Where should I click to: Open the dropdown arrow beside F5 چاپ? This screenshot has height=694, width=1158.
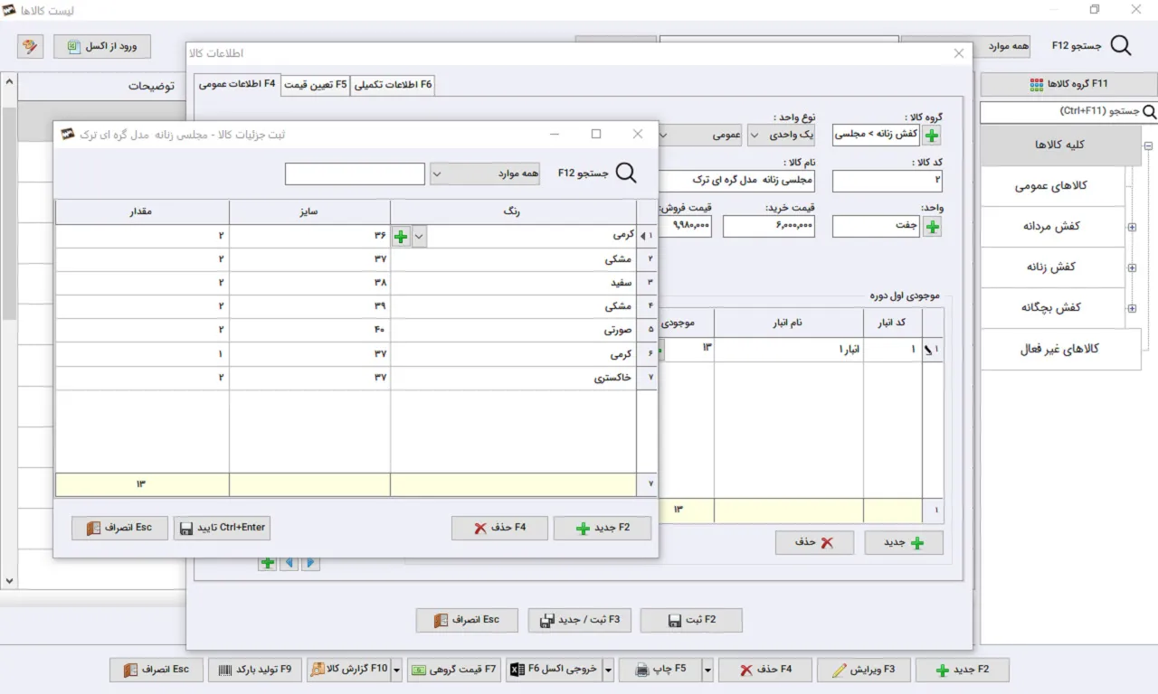(x=707, y=670)
